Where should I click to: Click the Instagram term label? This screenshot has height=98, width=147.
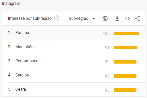(11, 4)
